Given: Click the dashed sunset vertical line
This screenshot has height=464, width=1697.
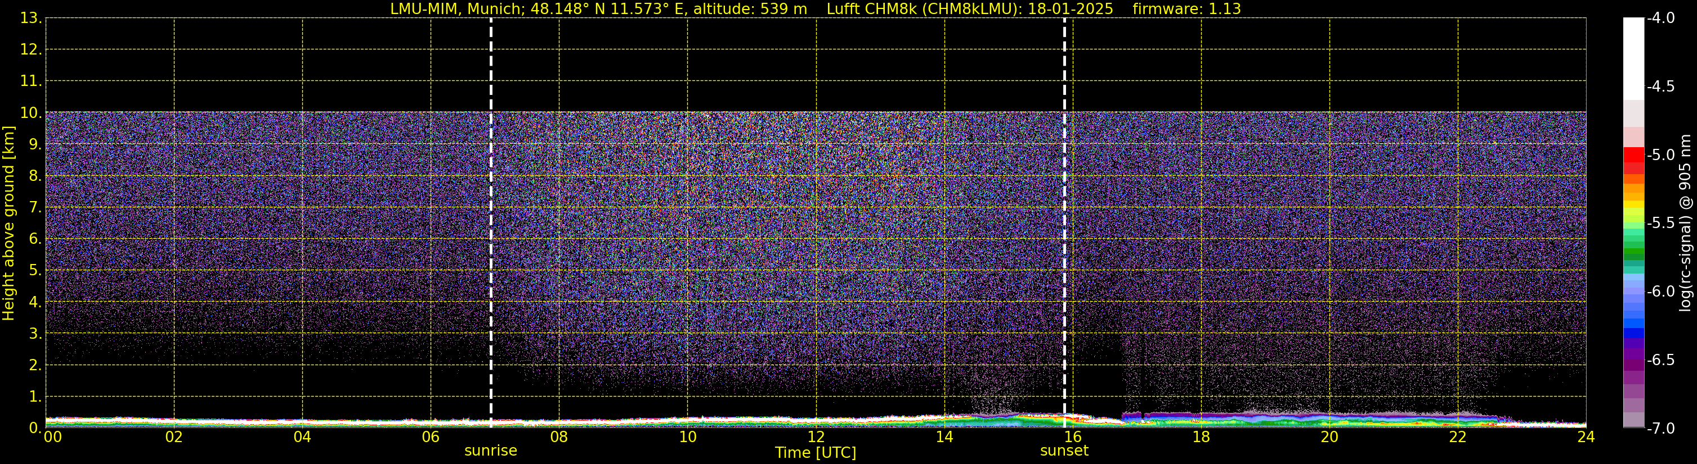Looking at the screenshot, I should tap(1064, 224).
